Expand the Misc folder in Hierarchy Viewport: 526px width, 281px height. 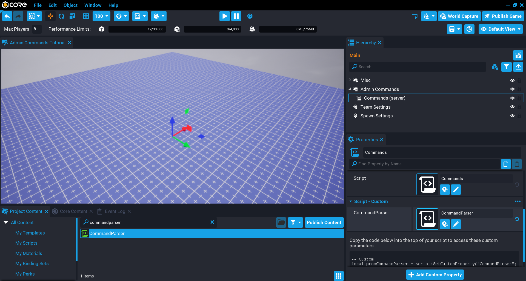[x=350, y=80]
